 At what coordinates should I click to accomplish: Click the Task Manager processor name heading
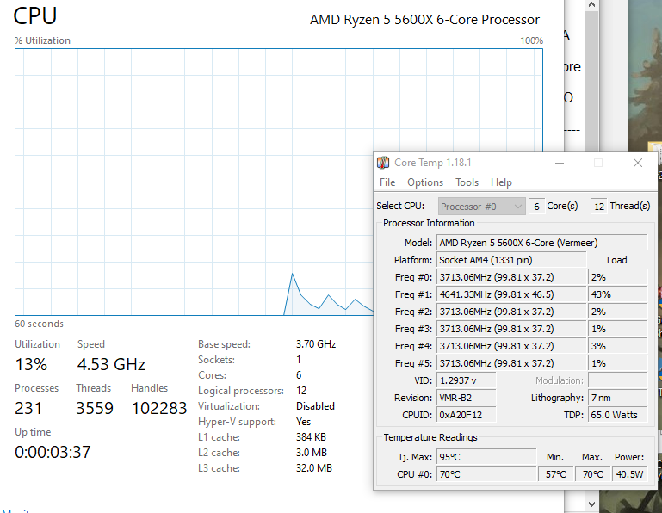pyautogui.click(x=424, y=20)
